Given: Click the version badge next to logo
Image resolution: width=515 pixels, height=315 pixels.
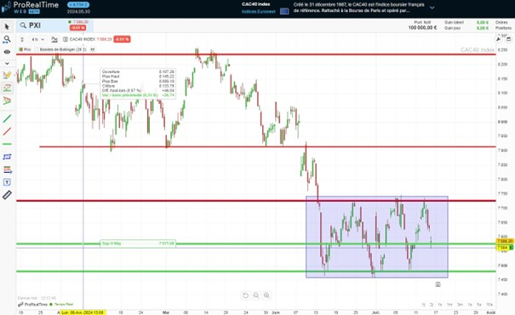Looking at the screenshot, I should [x=78, y=5].
